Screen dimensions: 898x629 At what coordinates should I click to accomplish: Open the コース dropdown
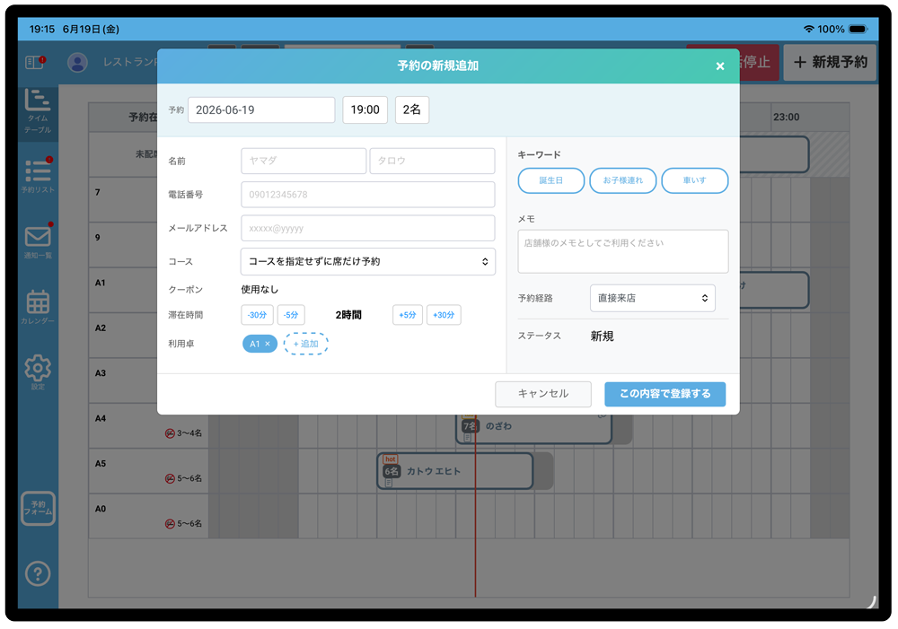pyautogui.click(x=367, y=261)
